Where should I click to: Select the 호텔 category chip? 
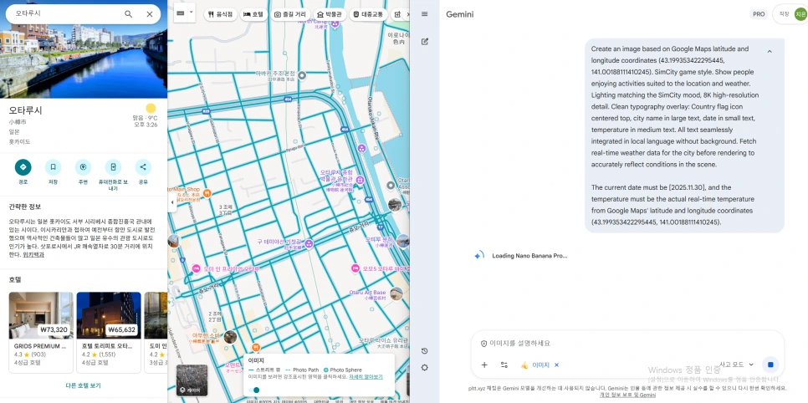253,14
